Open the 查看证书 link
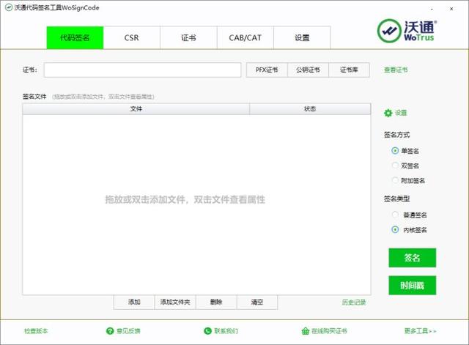Image resolution: width=469 pixels, height=345 pixels. 396,70
